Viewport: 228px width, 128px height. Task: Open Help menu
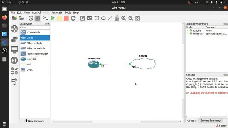[76, 12]
